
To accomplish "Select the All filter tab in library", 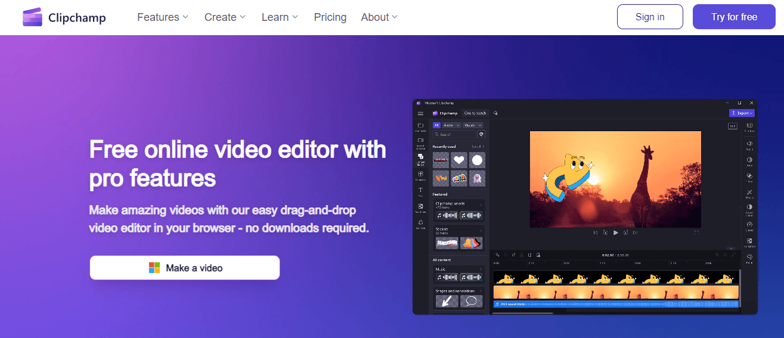I will tap(436, 125).
